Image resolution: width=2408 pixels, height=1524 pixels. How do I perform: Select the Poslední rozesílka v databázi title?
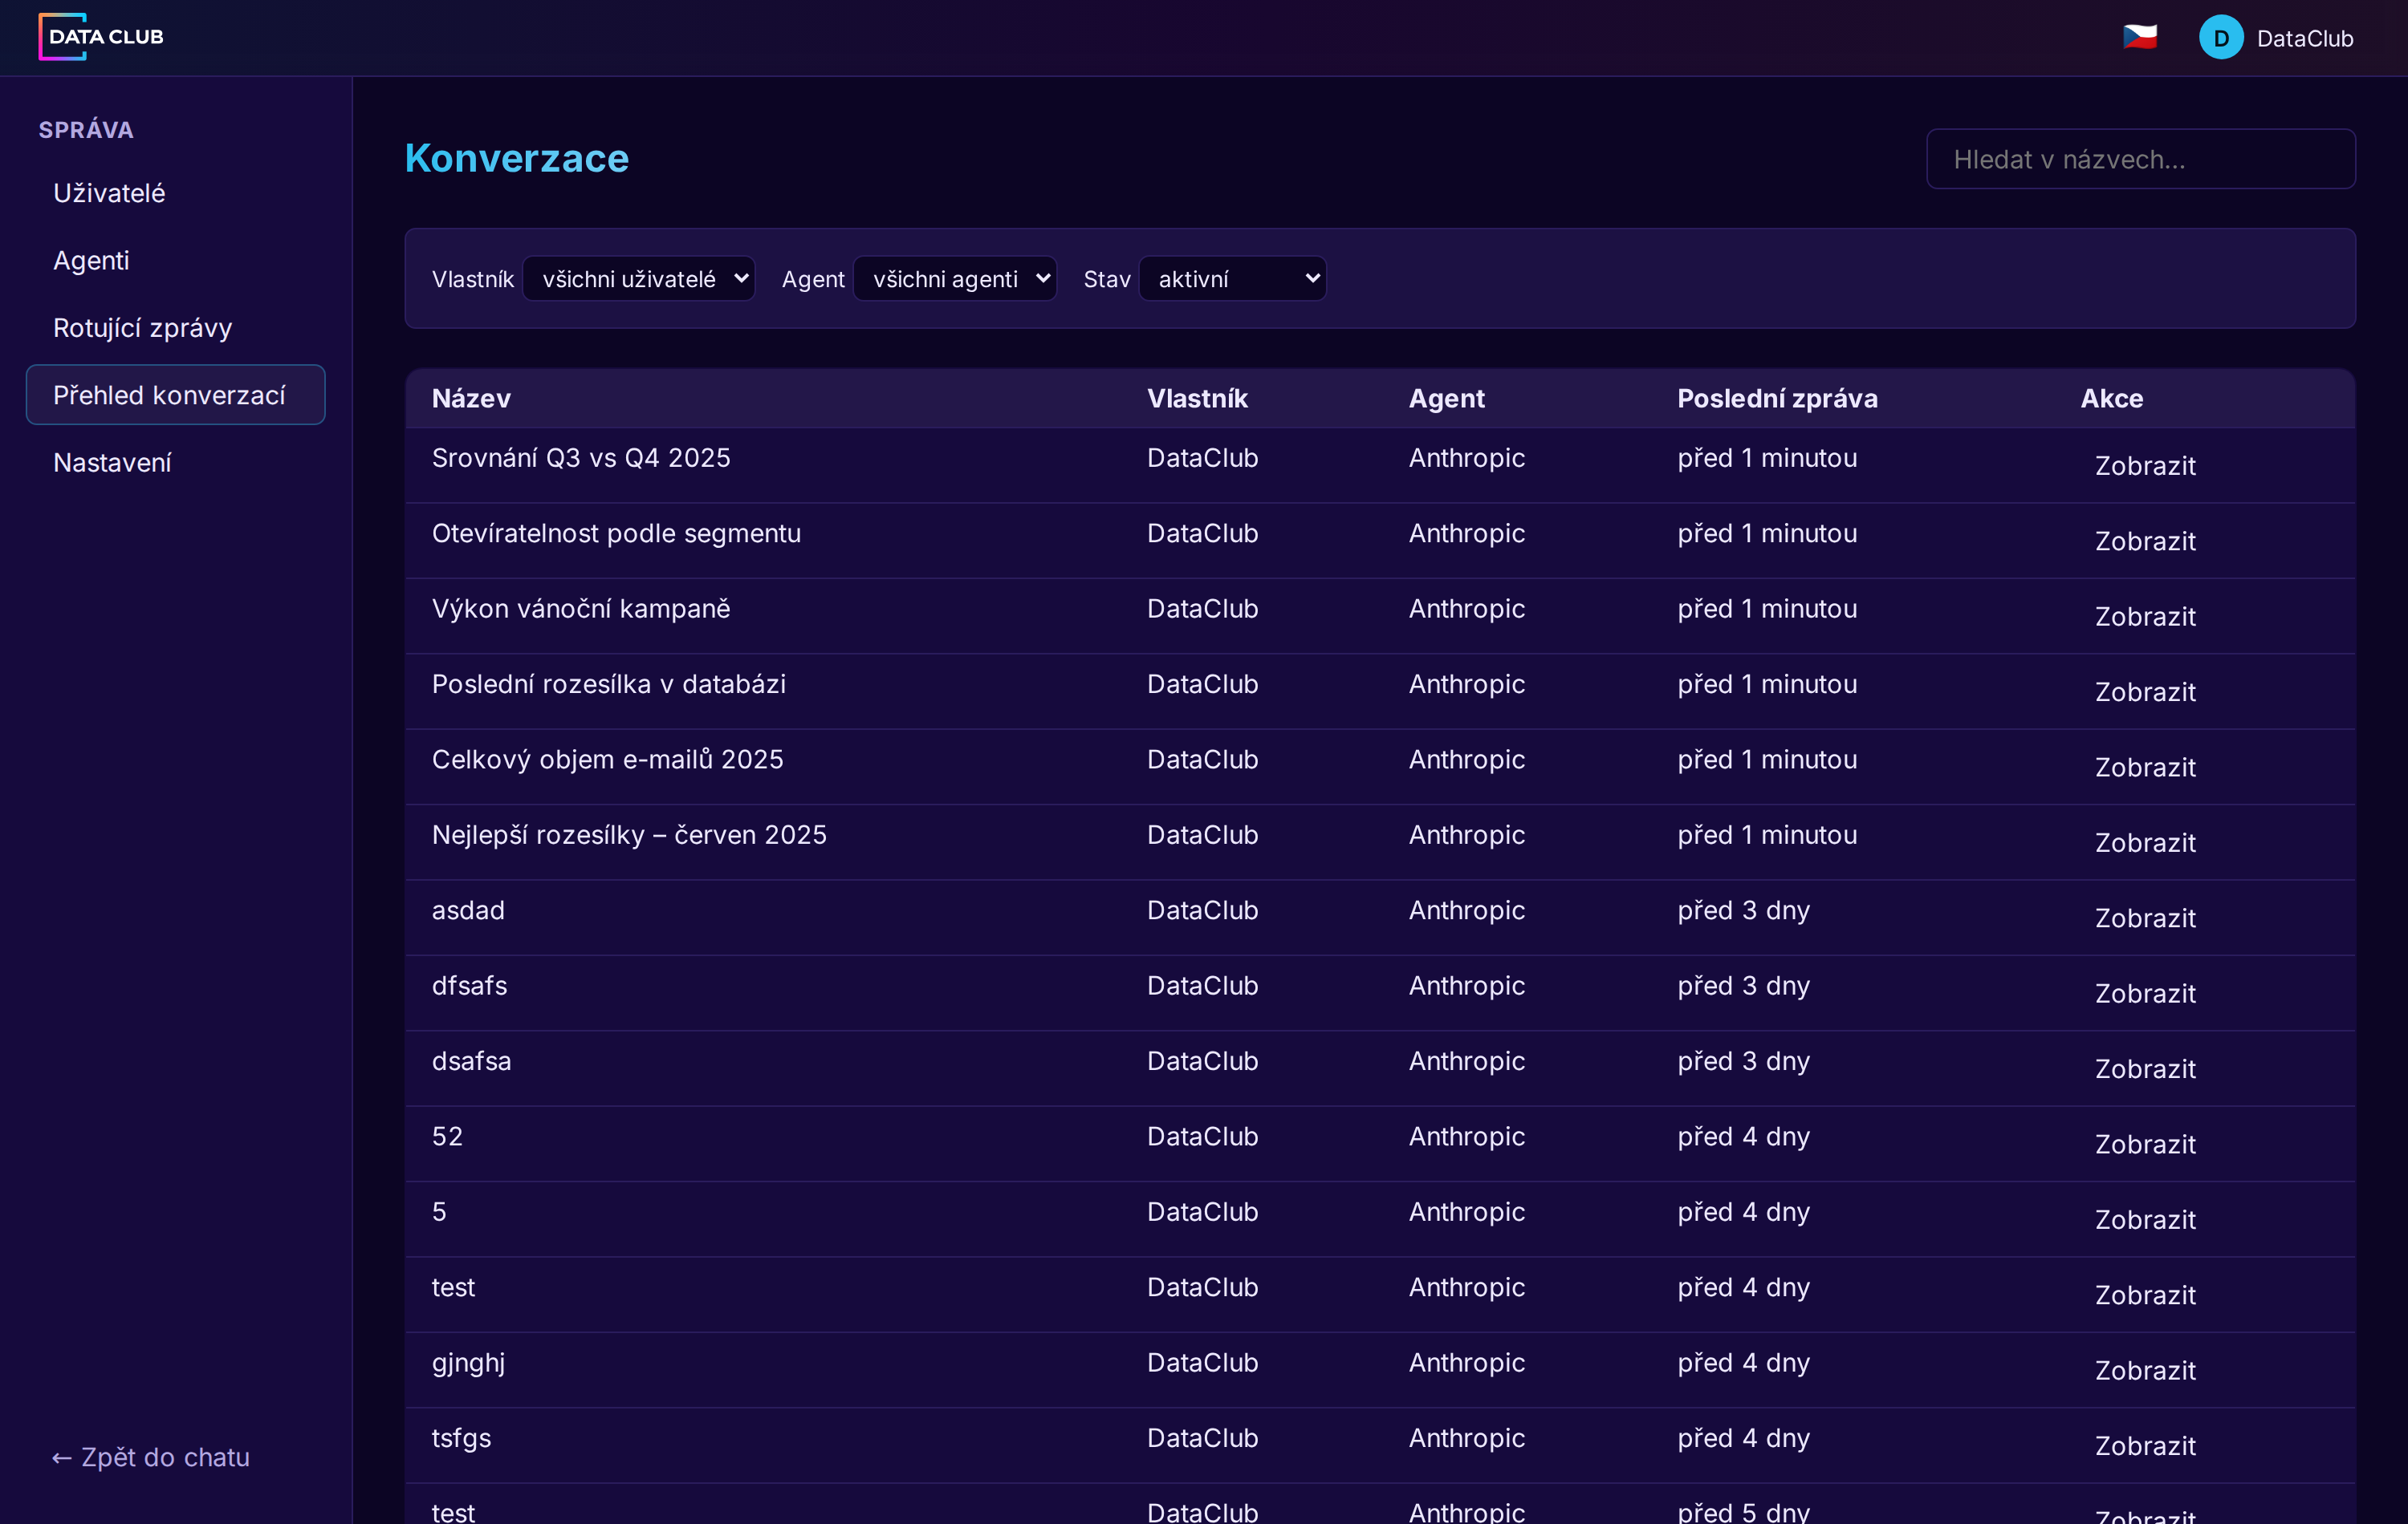(609, 684)
